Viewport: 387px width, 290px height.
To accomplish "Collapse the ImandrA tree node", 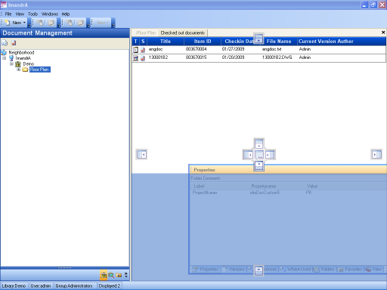I will pyautogui.click(x=5, y=58).
